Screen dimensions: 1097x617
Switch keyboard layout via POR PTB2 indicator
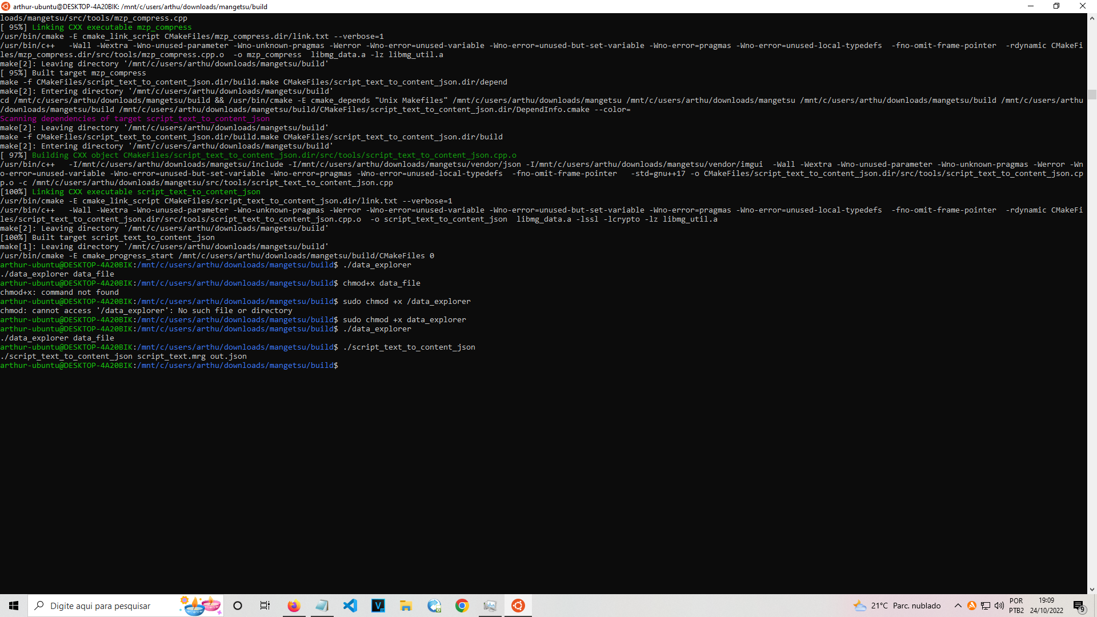pyautogui.click(x=1016, y=606)
